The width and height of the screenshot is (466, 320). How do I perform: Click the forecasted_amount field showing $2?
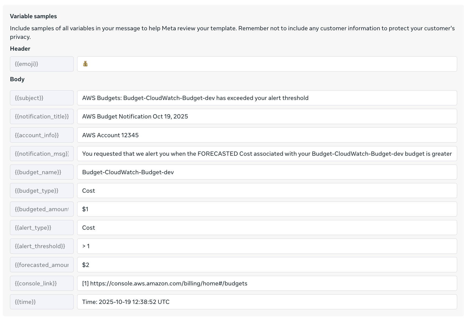pos(267,265)
